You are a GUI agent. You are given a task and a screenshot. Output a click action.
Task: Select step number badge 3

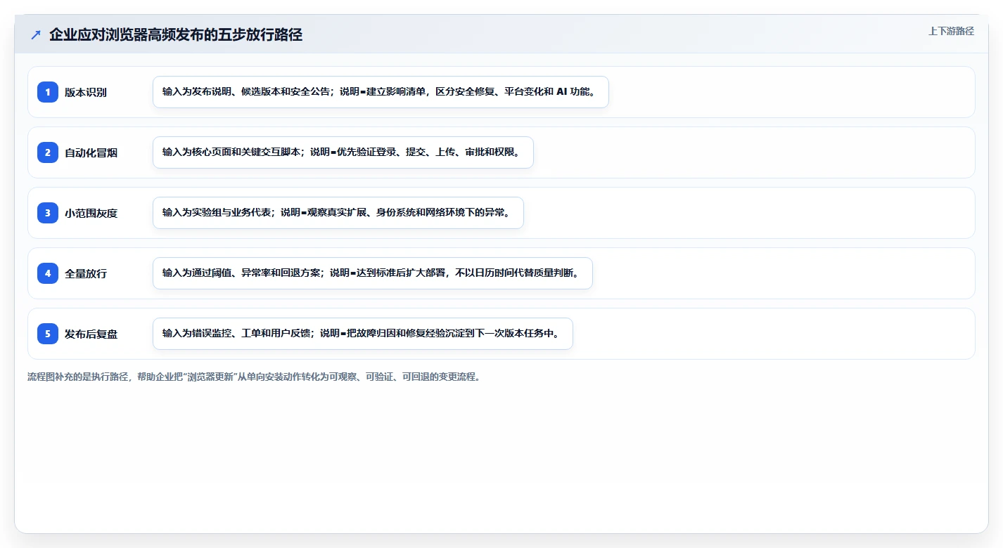[x=48, y=213]
